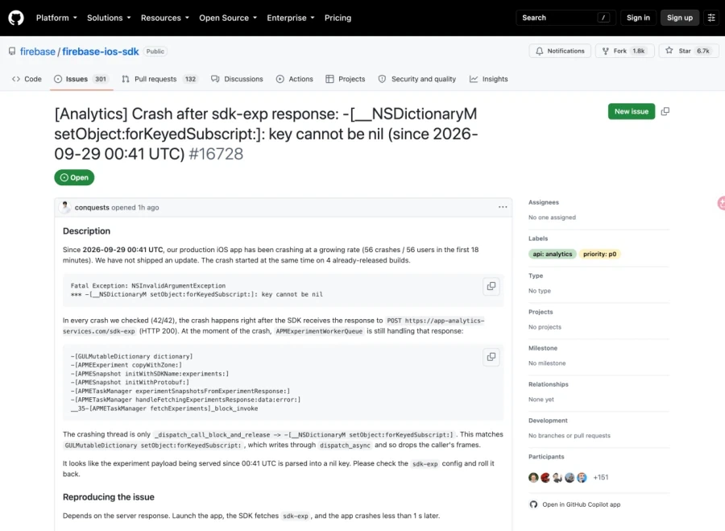This screenshot has height=531, width=725.
Task: Go to the firebase organization
Action: click(37, 52)
